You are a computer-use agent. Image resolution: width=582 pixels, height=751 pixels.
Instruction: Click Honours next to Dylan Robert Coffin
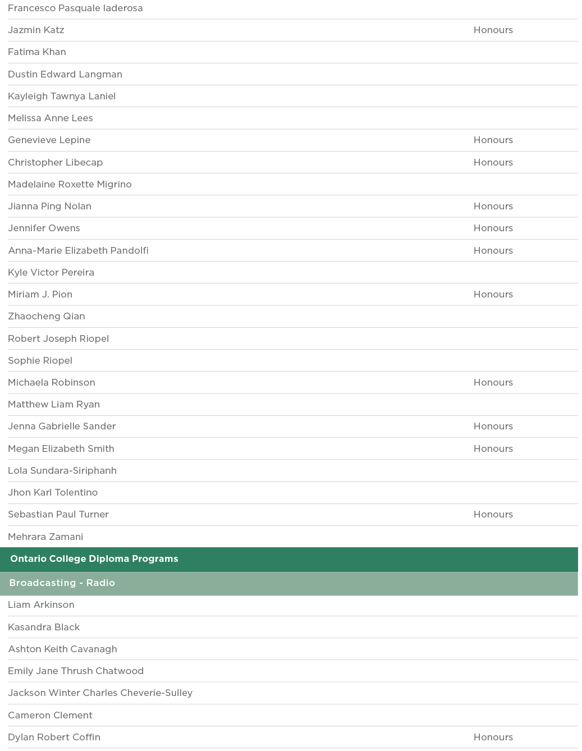tap(493, 737)
